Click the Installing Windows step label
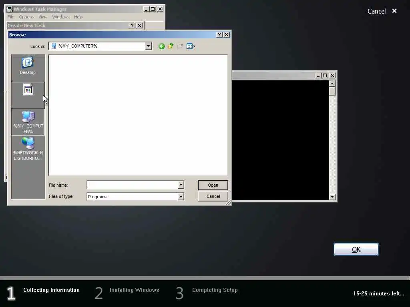The width and height of the screenshot is (410, 307). pos(135,290)
